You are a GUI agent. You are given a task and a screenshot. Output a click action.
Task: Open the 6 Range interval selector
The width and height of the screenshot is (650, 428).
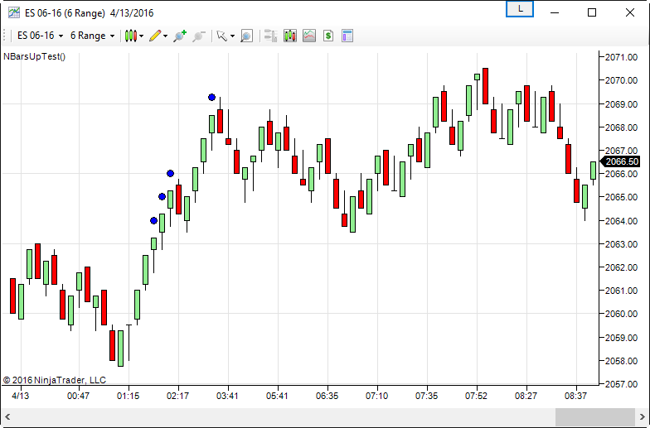(92, 36)
